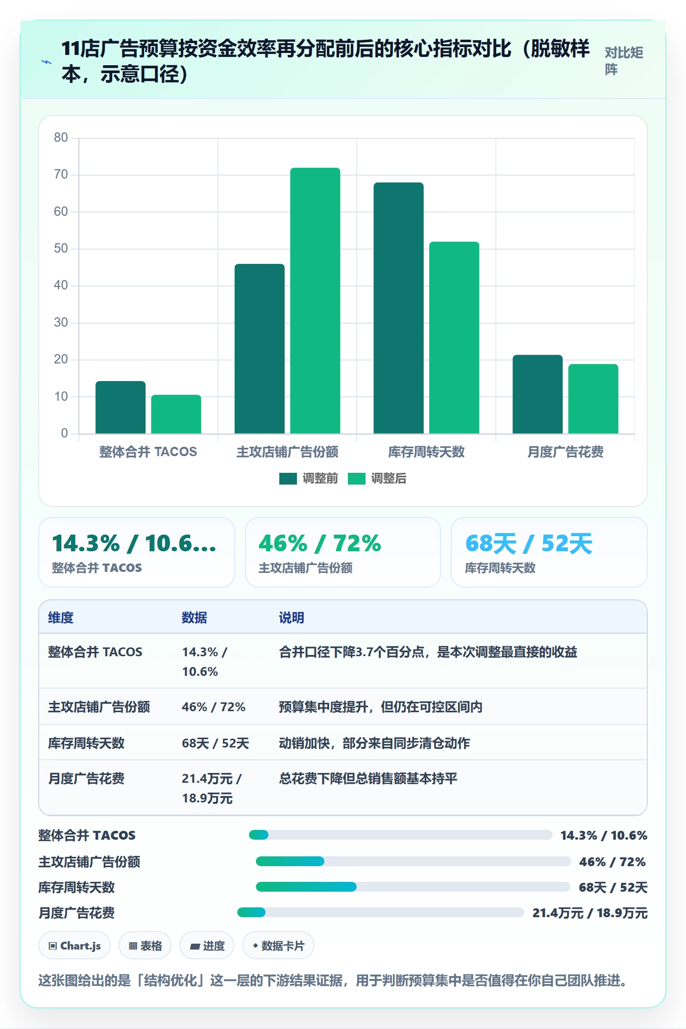The height and width of the screenshot is (1029, 686).
Task: Click the 进度 tag chip
Action: 207,946
